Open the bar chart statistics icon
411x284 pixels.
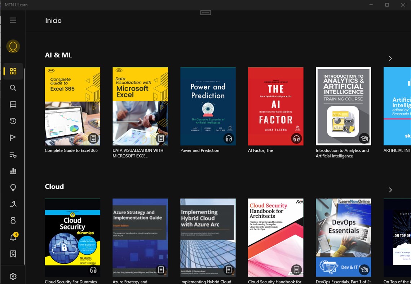click(13, 171)
